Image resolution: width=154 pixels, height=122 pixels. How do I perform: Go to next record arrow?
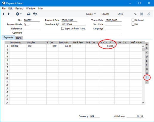pos(9,14)
